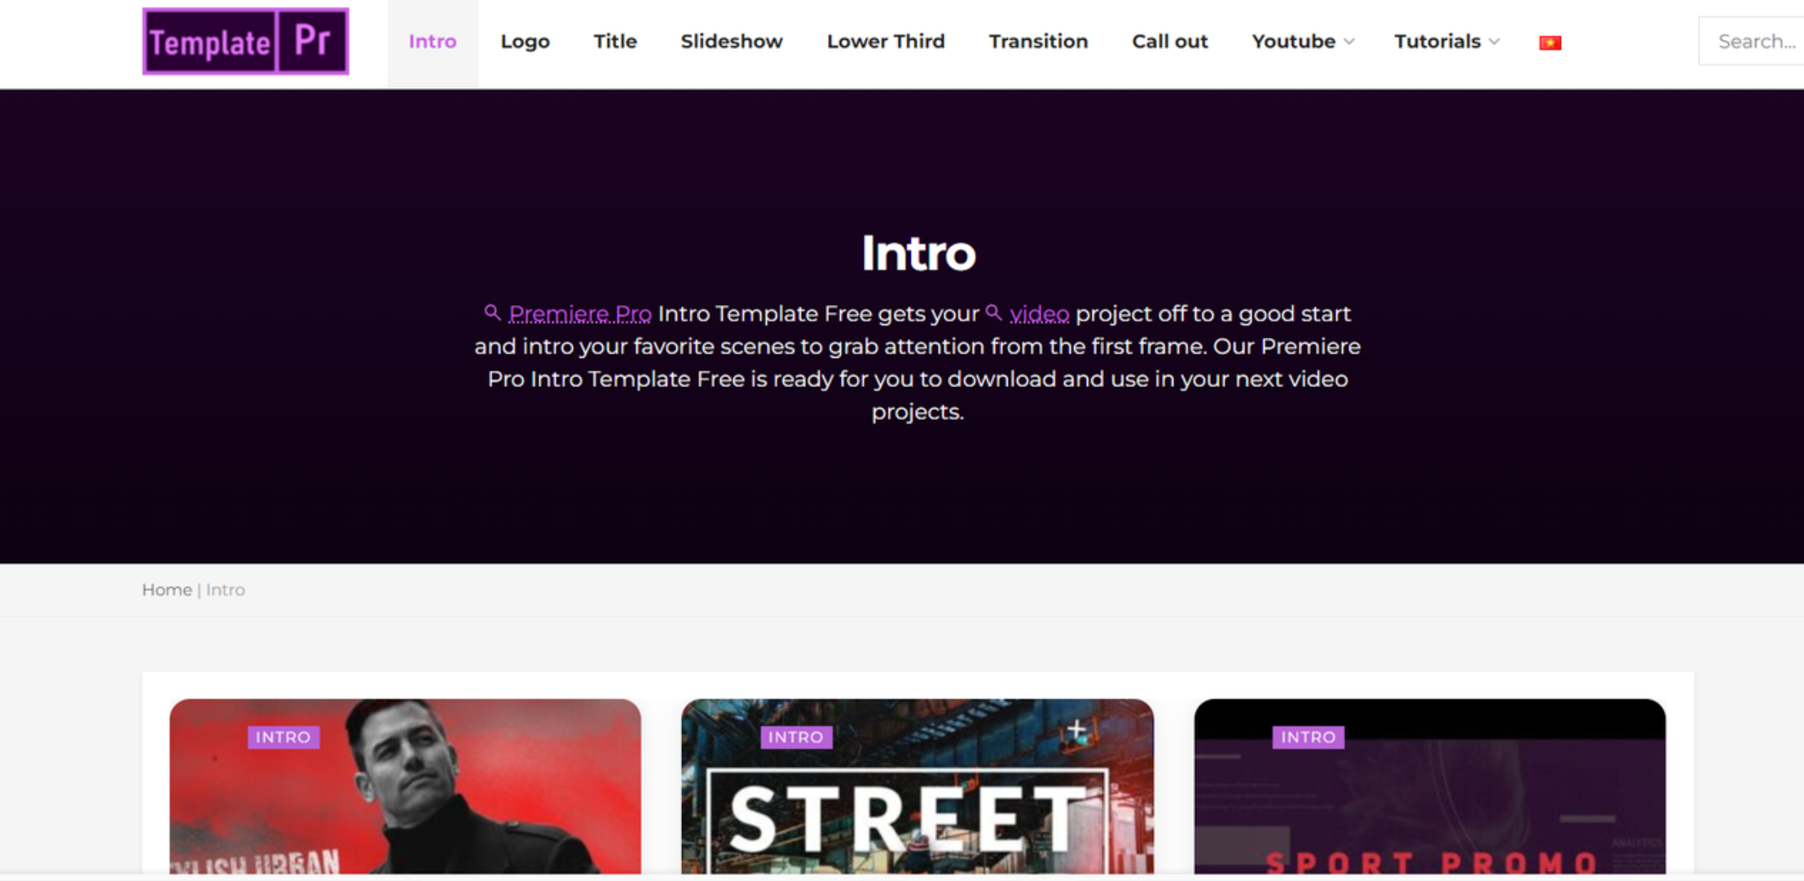Follow the Premiere Pro hyperlink
1804x881 pixels.
(580, 314)
